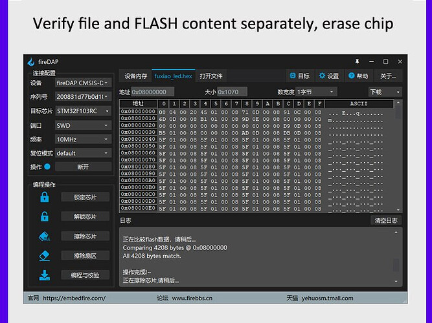This screenshot has height=323, width=432.
Task: Click the program and verify download icon
Action: [x=44, y=275]
